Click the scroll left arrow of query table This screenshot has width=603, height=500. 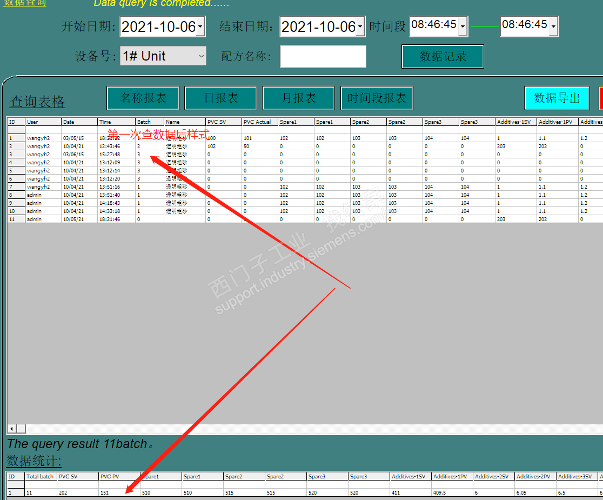tap(11, 429)
